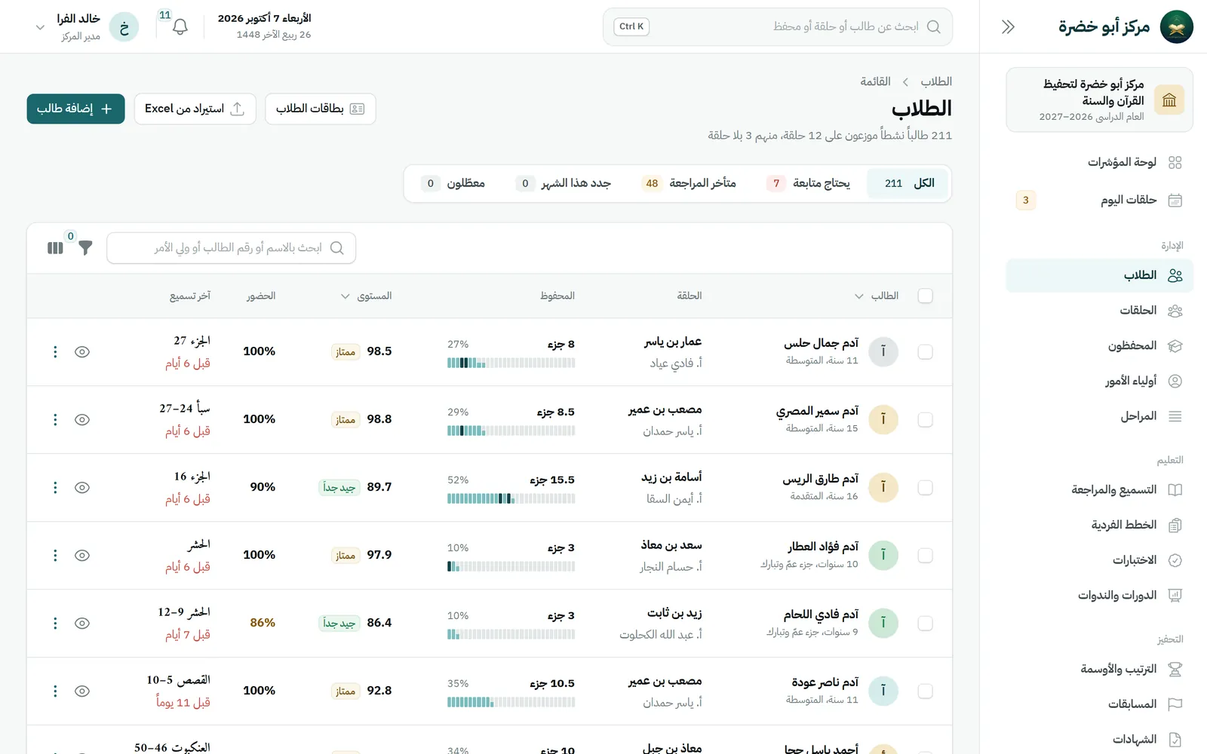
Task: Click the 52% progress bar of آدم طارق الريس
Action: (x=511, y=498)
